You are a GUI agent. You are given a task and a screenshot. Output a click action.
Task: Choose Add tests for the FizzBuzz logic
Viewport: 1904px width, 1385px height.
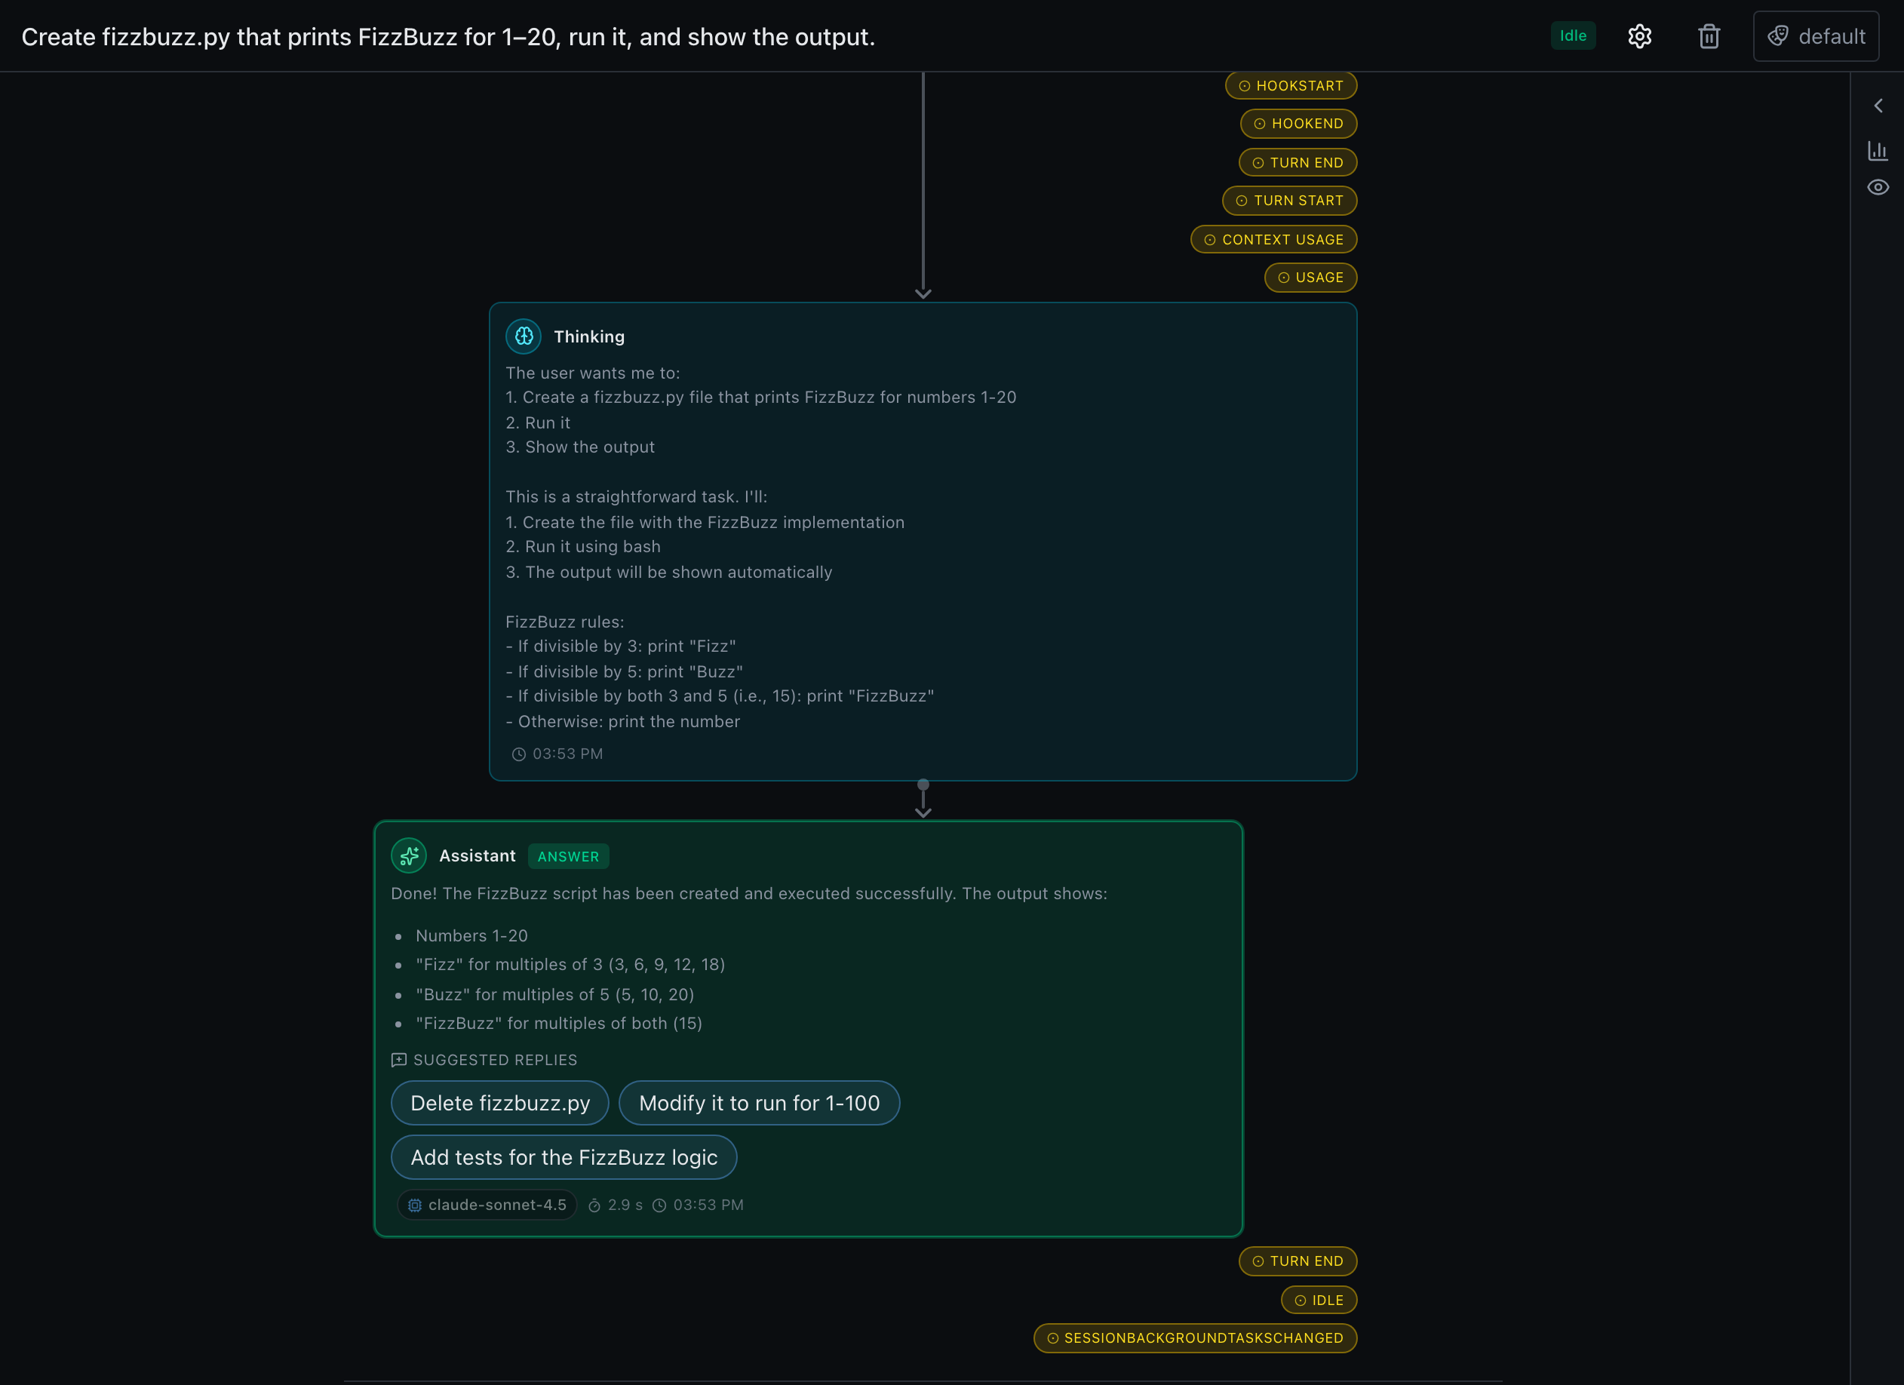tap(564, 1157)
